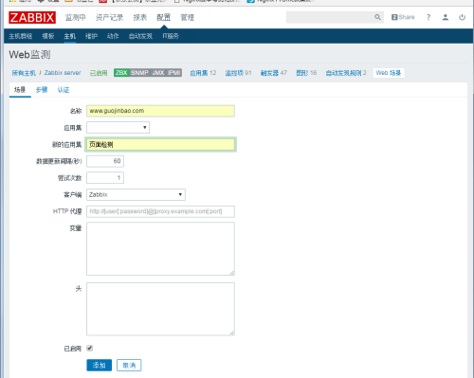Expand the 客户端 Zabbix dropdown
This screenshot has height=378, width=474.
tap(136, 194)
